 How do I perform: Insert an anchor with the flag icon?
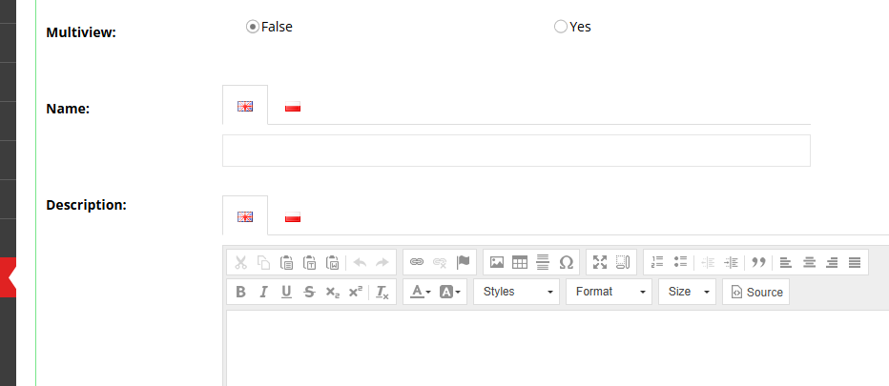[x=464, y=262]
